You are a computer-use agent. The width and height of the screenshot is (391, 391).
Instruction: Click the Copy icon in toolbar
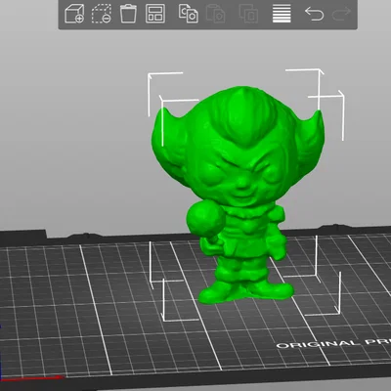pyautogui.click(x=189, y=14)
